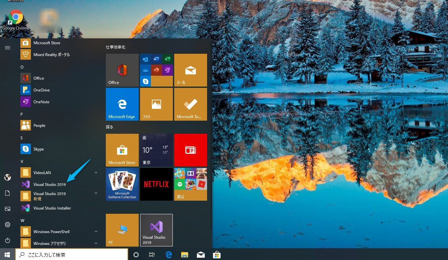Open Microsoft Store from the taskbar
Image resolution: width=448 pixels, height=260 pixels.
(x=217, y=254)
